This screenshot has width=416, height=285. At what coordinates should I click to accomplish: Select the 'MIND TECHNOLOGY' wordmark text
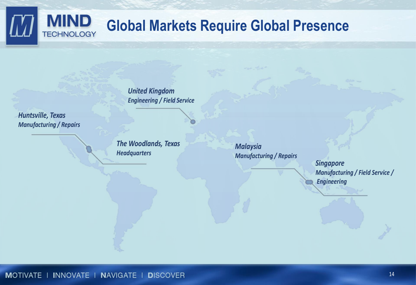click(x=69, y=26)
